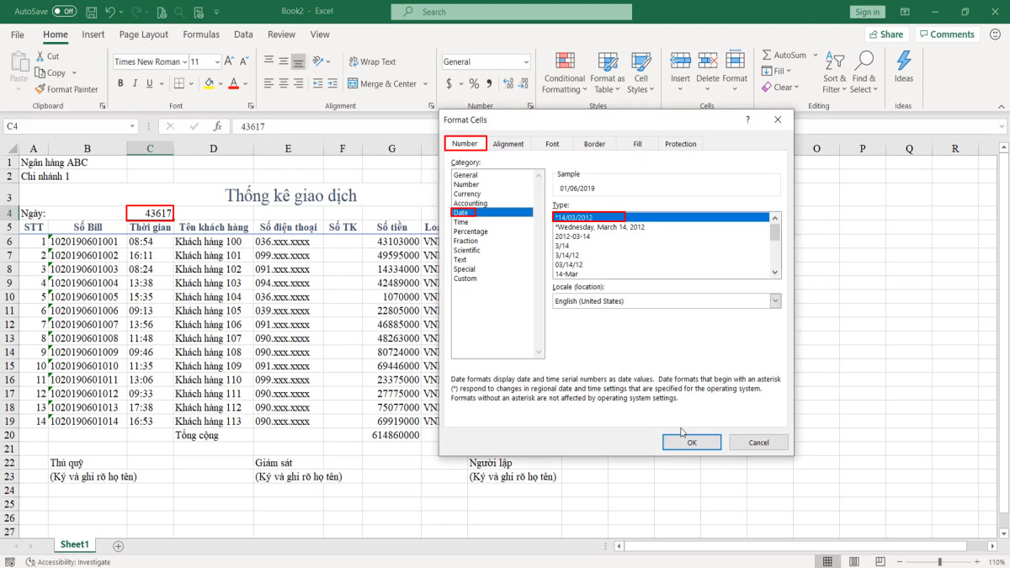Open the Page Layout ribbon tab
This screenshot has height=568, width=1010.
point(144,35)
